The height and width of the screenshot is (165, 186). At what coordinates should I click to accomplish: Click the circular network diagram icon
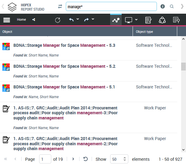click(x=162, y=20)
